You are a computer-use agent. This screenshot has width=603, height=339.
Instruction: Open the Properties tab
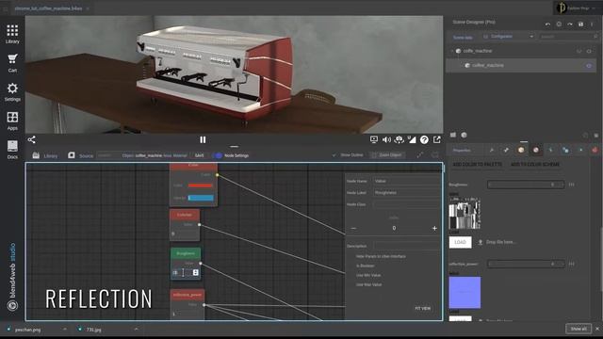462,151
